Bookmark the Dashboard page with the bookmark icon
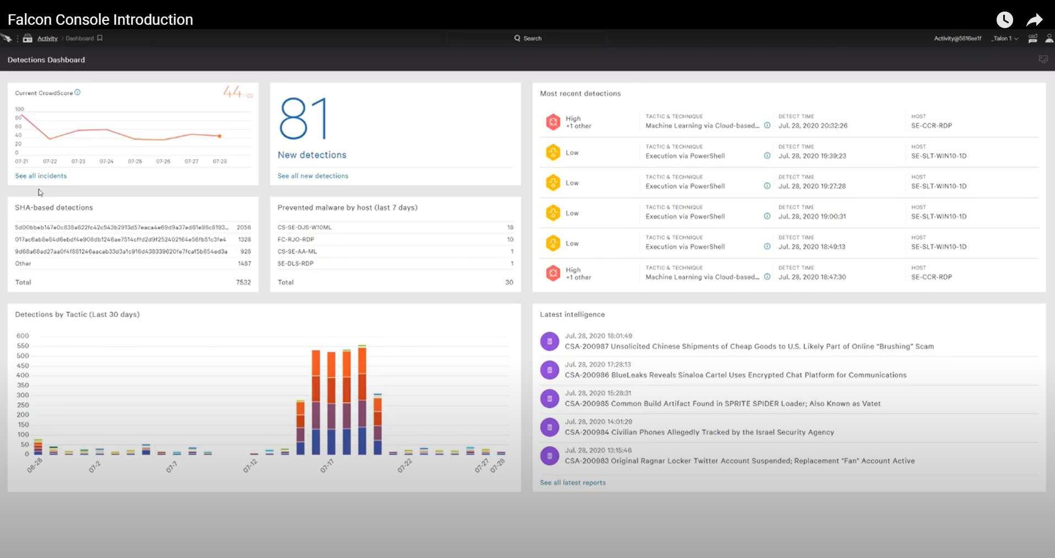The width and height of the screenshot is (1055, 558). click(100, 39)
